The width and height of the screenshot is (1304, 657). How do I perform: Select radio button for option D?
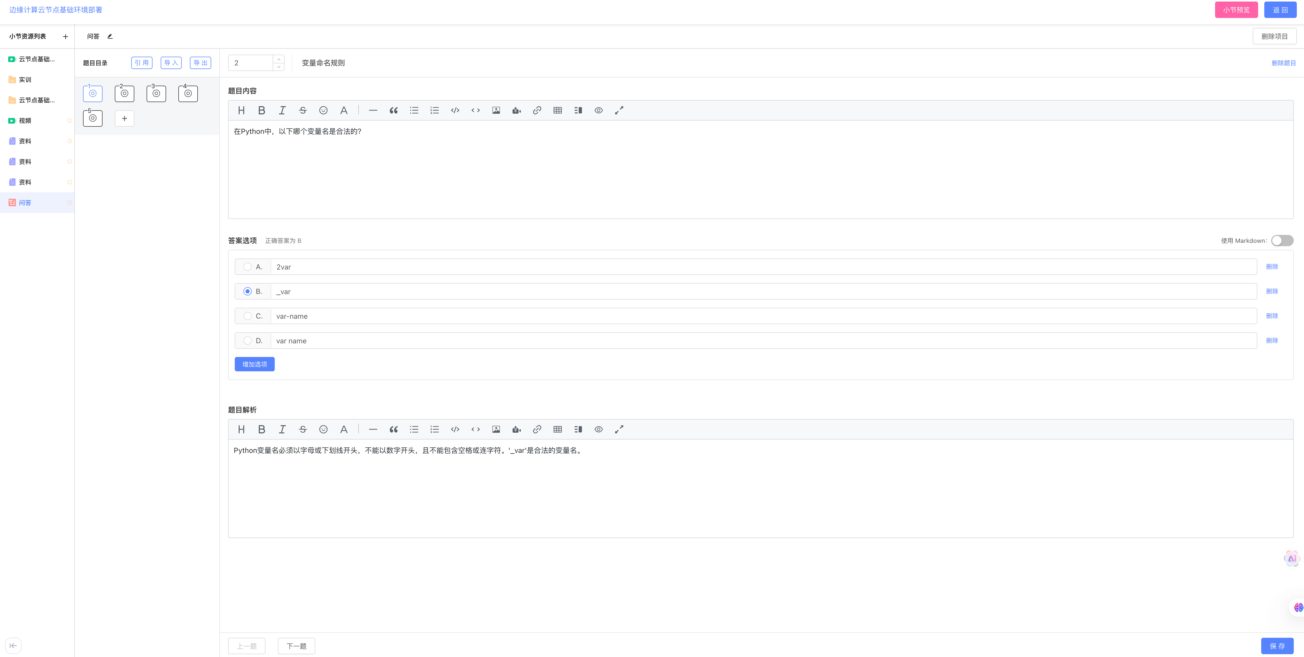(x=248, y=341)
